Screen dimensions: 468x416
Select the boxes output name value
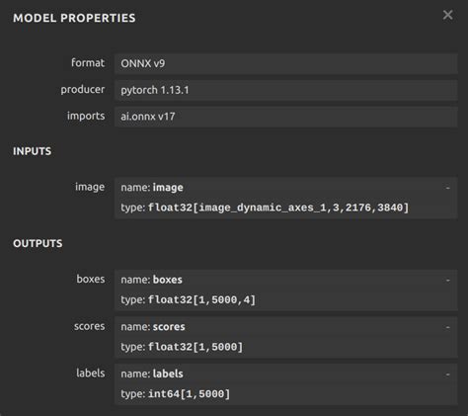(x=168, y=280)
